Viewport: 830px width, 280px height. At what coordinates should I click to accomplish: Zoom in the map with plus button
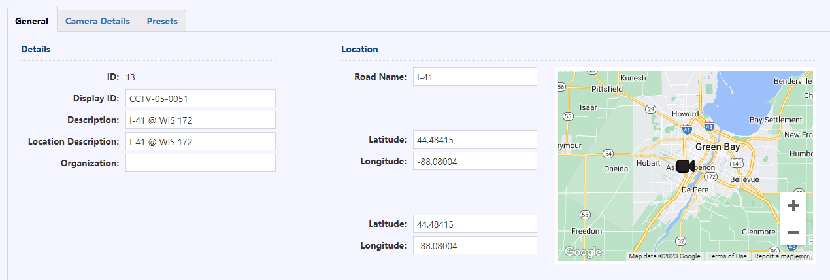(x=793, y=205)
